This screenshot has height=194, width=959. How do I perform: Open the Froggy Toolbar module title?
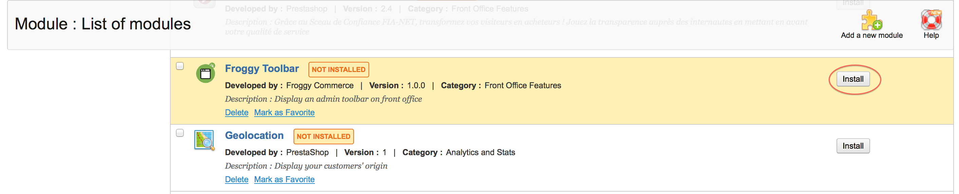pos(262,69)
